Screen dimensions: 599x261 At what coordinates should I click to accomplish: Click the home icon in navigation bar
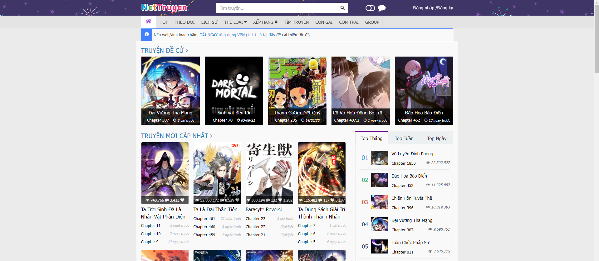pos(149,22)
